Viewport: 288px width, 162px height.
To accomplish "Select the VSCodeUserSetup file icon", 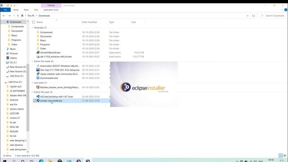I will (38, 96).
